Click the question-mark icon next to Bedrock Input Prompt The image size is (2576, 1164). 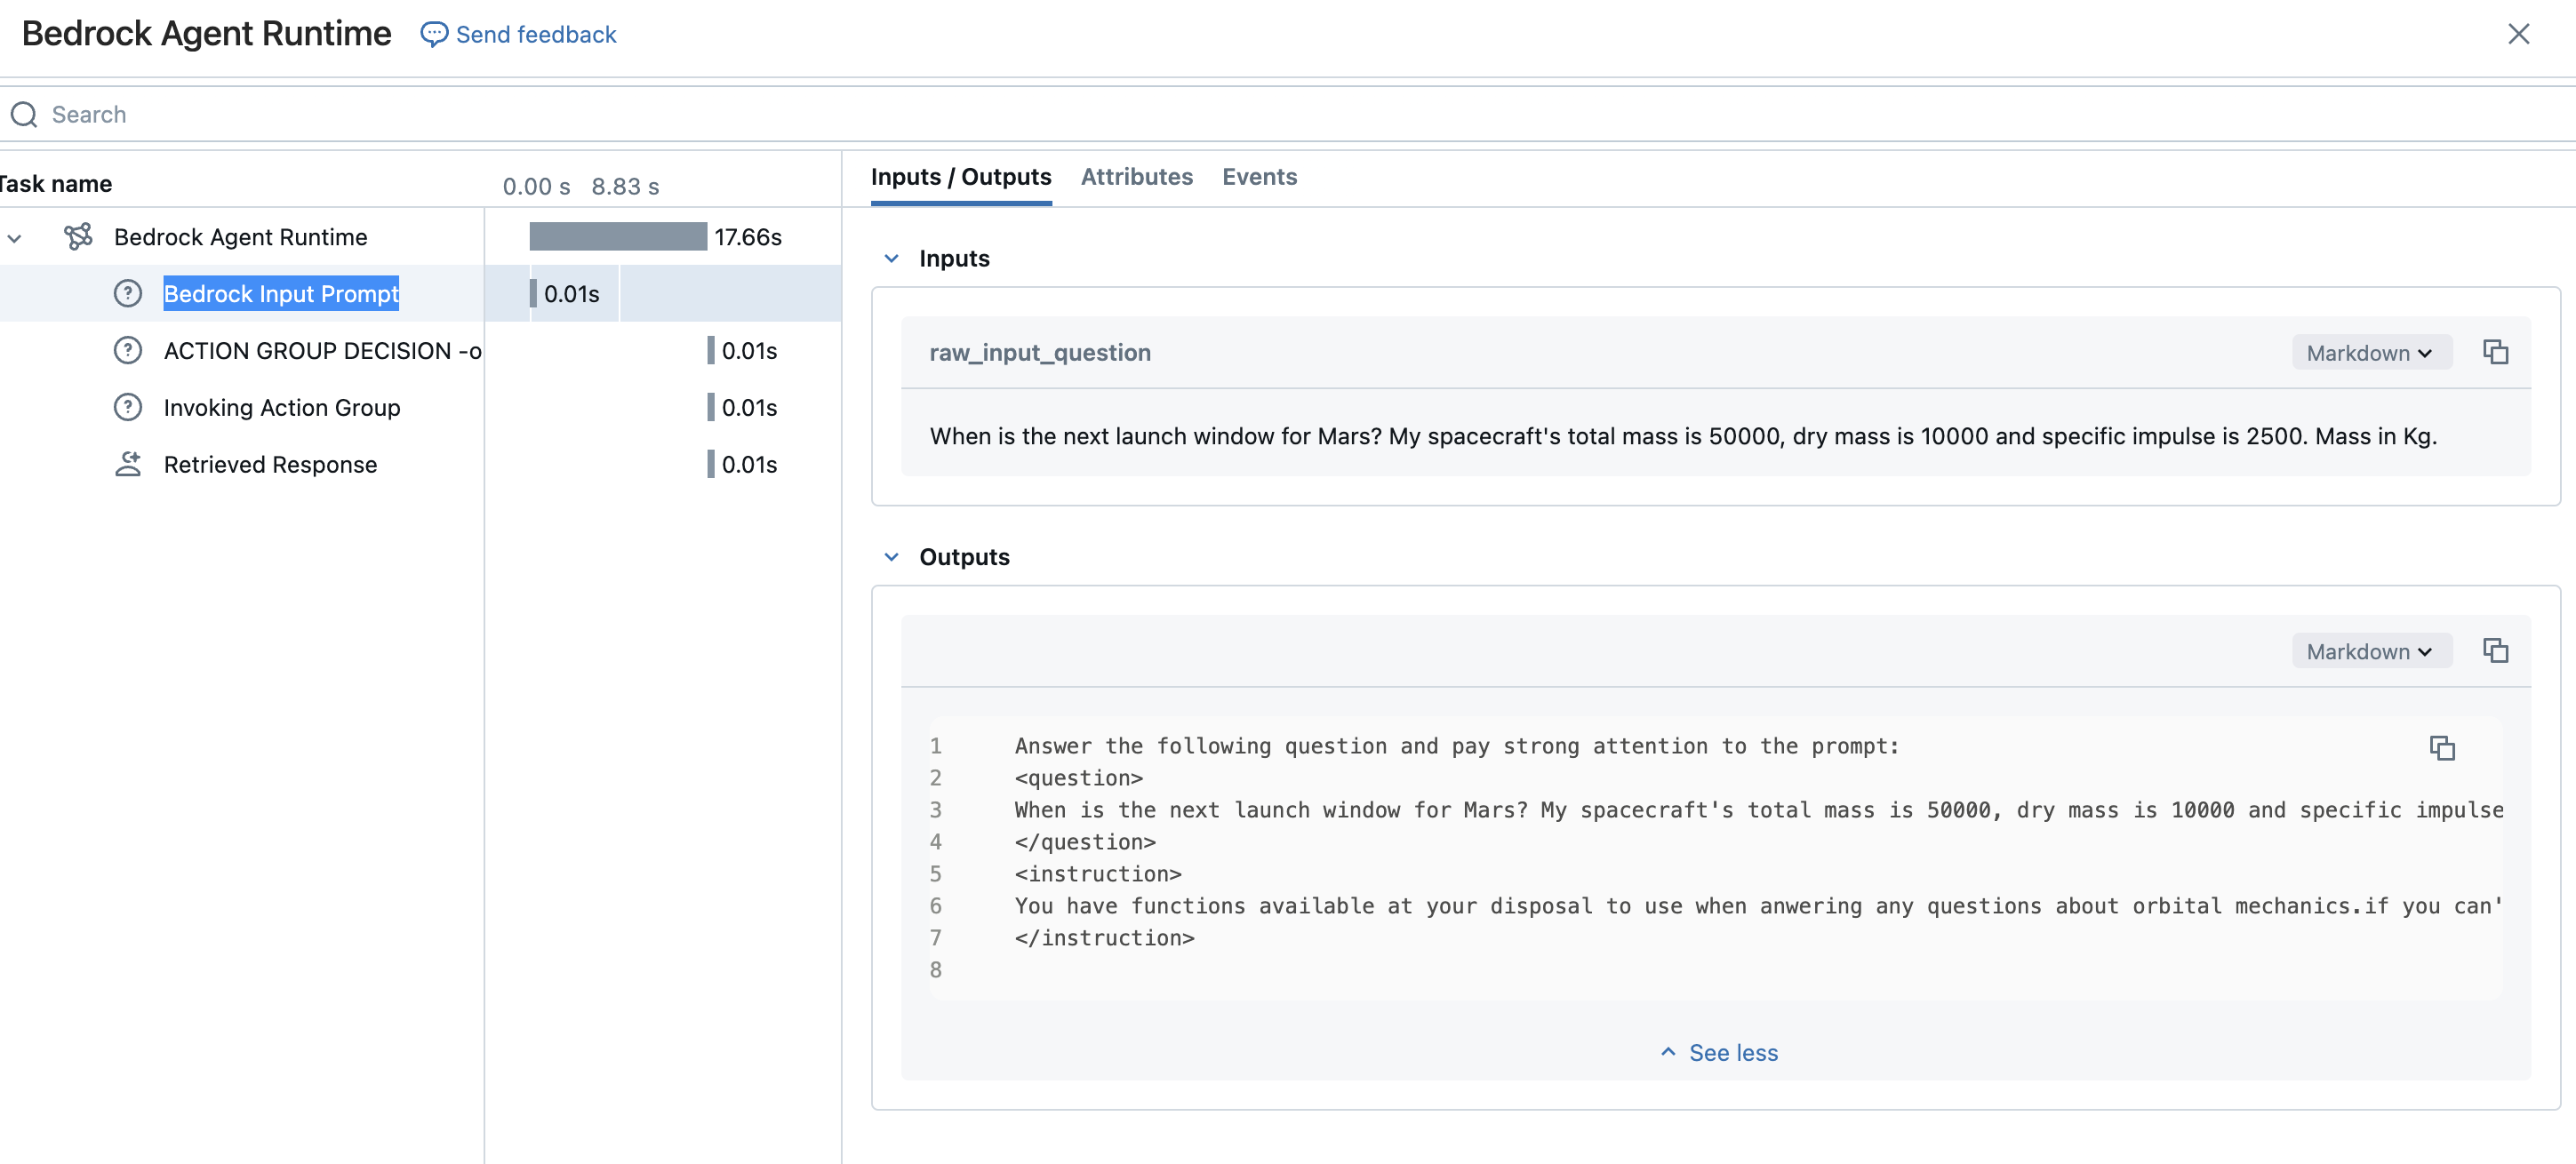pos(128,294)
